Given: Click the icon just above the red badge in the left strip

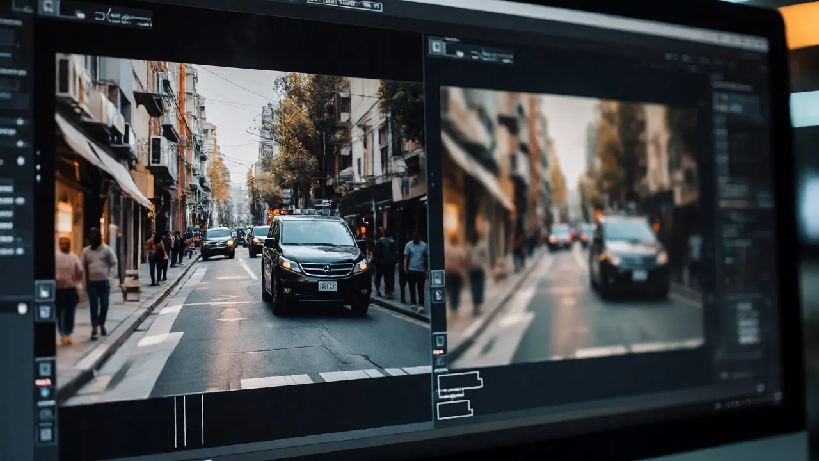Looking at the screenshot, I should tap(44, 369).
